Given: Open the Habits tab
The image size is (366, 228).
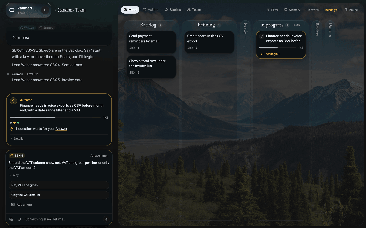Looking at the screenshot, I should pyautogui.click(x=151, y=10).
